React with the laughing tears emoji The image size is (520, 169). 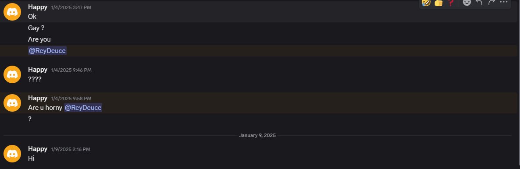coord(426,3)
